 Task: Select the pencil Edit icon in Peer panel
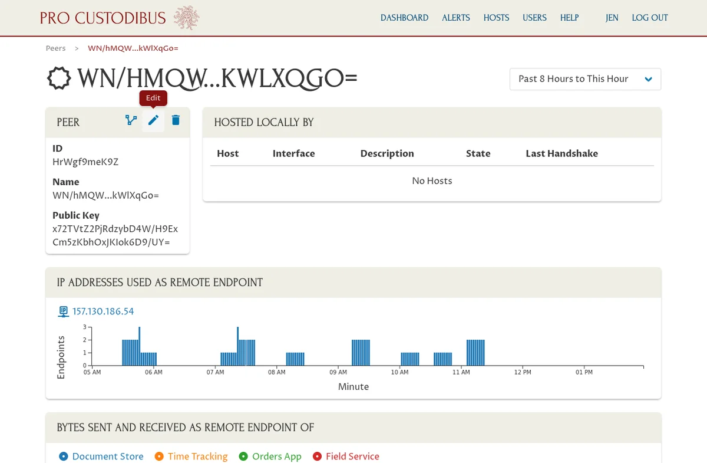tap(153, 120)
